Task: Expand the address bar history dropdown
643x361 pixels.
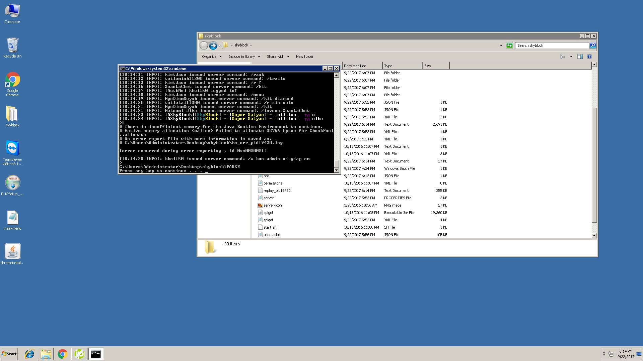Action: (x=501, y=45)
